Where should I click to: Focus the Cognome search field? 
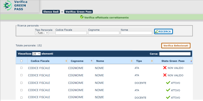[104, 33]
